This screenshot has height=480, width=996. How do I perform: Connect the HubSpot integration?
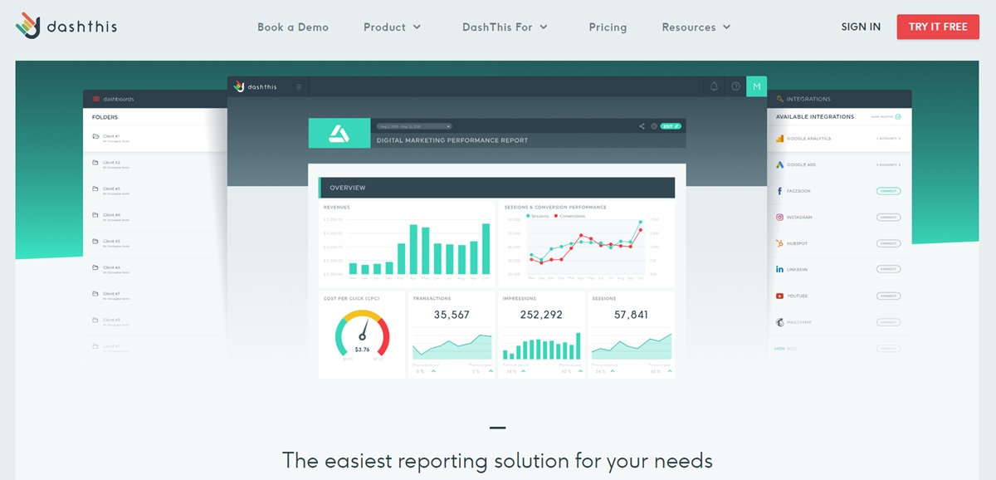point(888,243)
